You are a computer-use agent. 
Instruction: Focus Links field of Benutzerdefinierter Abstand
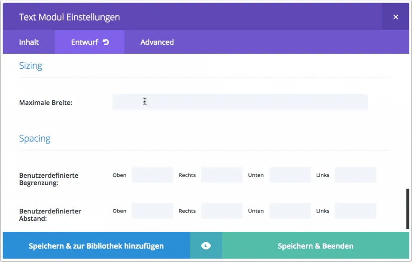point(355,211)
